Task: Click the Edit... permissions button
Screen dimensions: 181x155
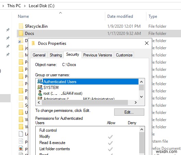Action: point(129,112)
